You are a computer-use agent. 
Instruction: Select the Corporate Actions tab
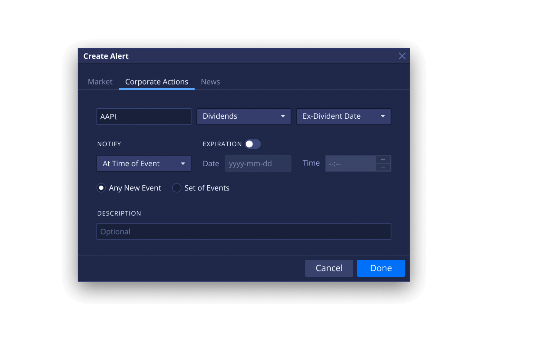click(x=157, y=82)
